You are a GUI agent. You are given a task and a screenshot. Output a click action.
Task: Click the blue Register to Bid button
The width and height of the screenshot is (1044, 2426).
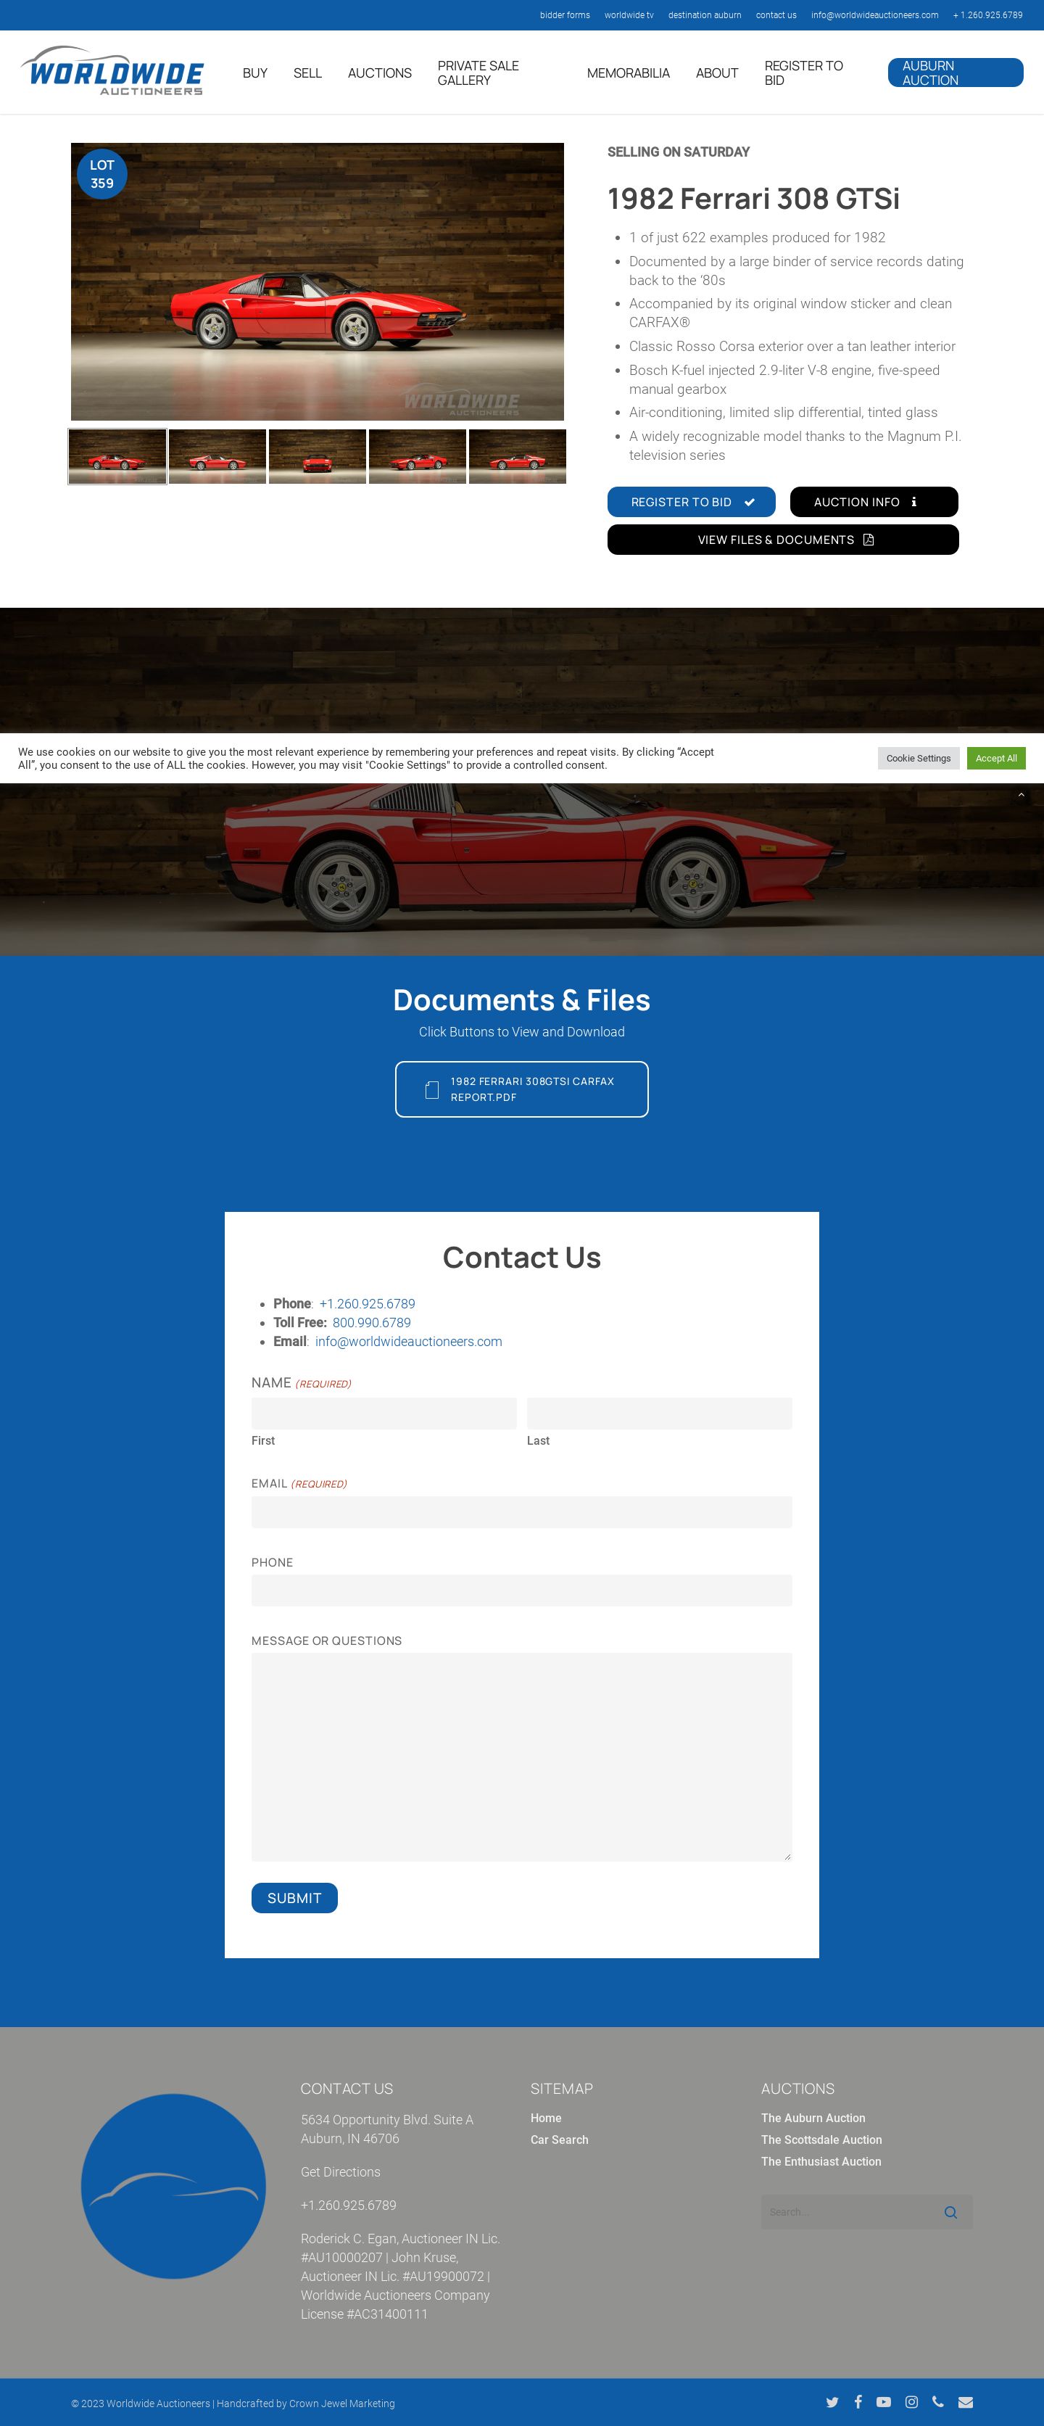[x=691, y=502]
